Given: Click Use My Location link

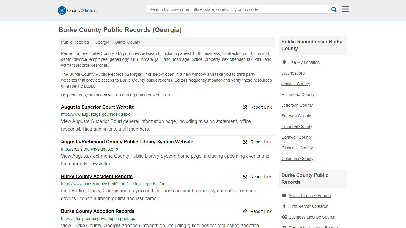Looking at the screenshot, I should [304, 62].
